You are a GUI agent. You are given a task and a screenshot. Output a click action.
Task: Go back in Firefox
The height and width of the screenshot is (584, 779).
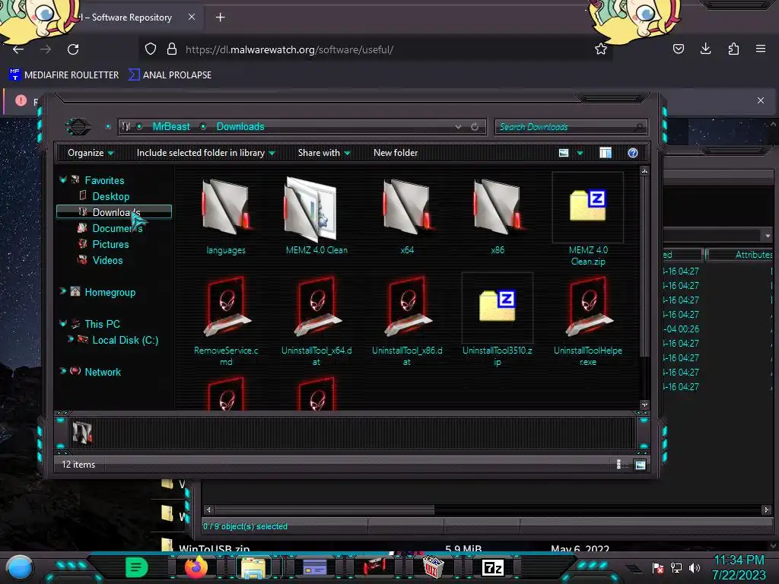point(18,49)
